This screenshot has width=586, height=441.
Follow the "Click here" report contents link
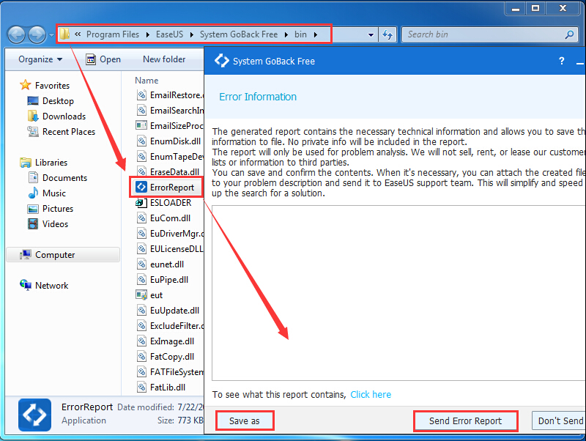(x=371, y=394)
